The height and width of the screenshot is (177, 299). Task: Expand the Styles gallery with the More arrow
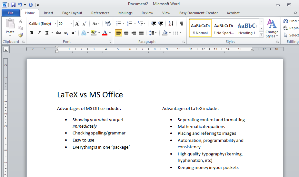click(x=261, y=34)
